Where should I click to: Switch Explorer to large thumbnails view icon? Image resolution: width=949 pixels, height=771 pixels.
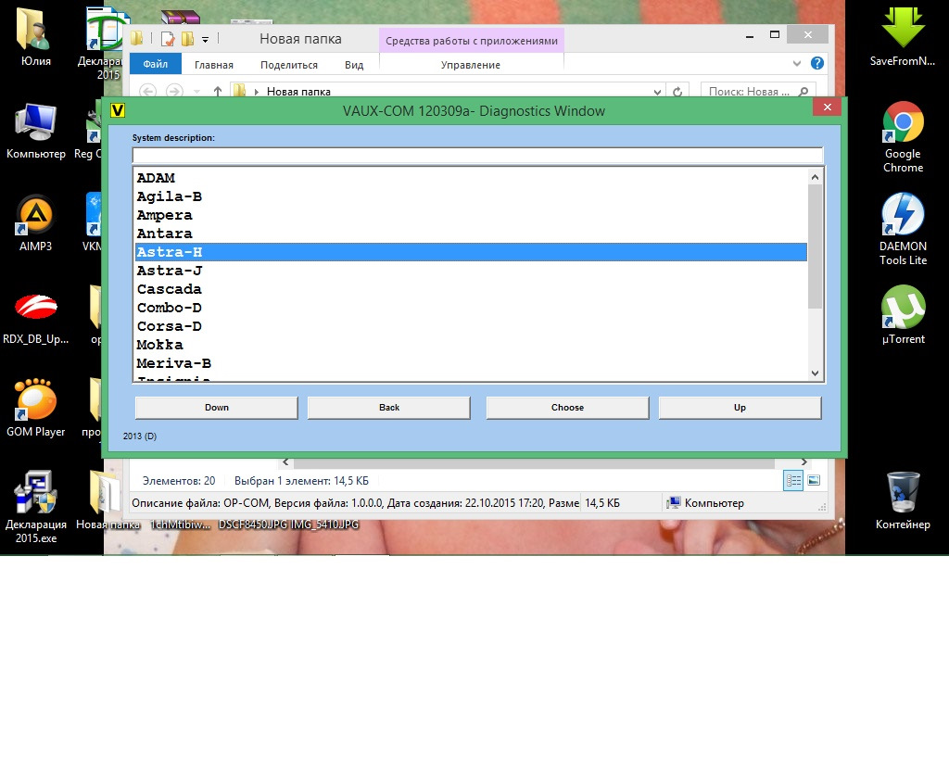click(x=814, y=481)
